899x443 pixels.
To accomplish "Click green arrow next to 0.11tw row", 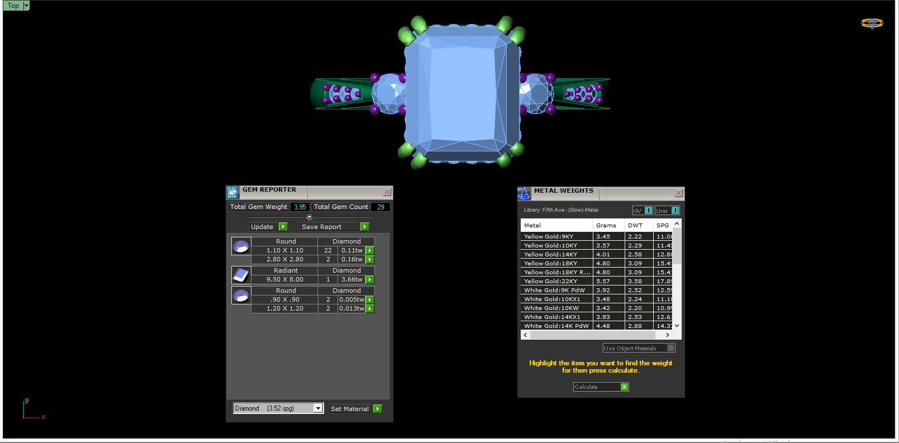I will pyautogui.click(x=369, y=250).
